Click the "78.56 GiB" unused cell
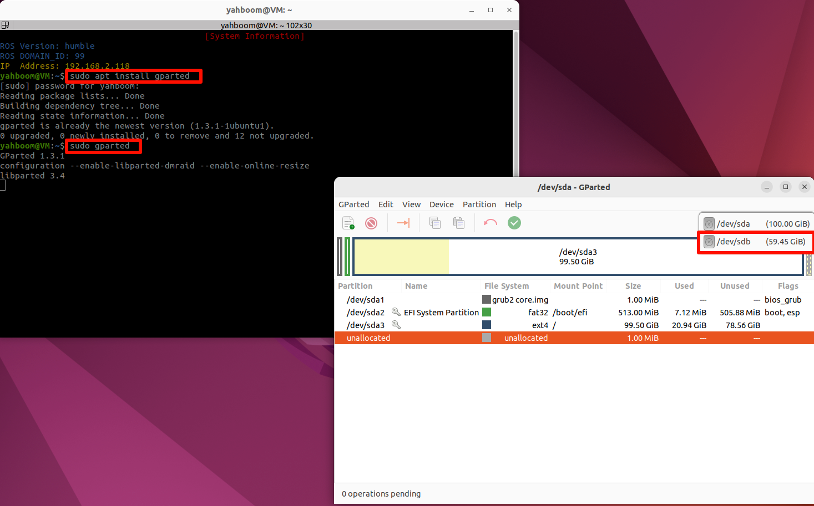Screen dimensions: 814x506 743,325
